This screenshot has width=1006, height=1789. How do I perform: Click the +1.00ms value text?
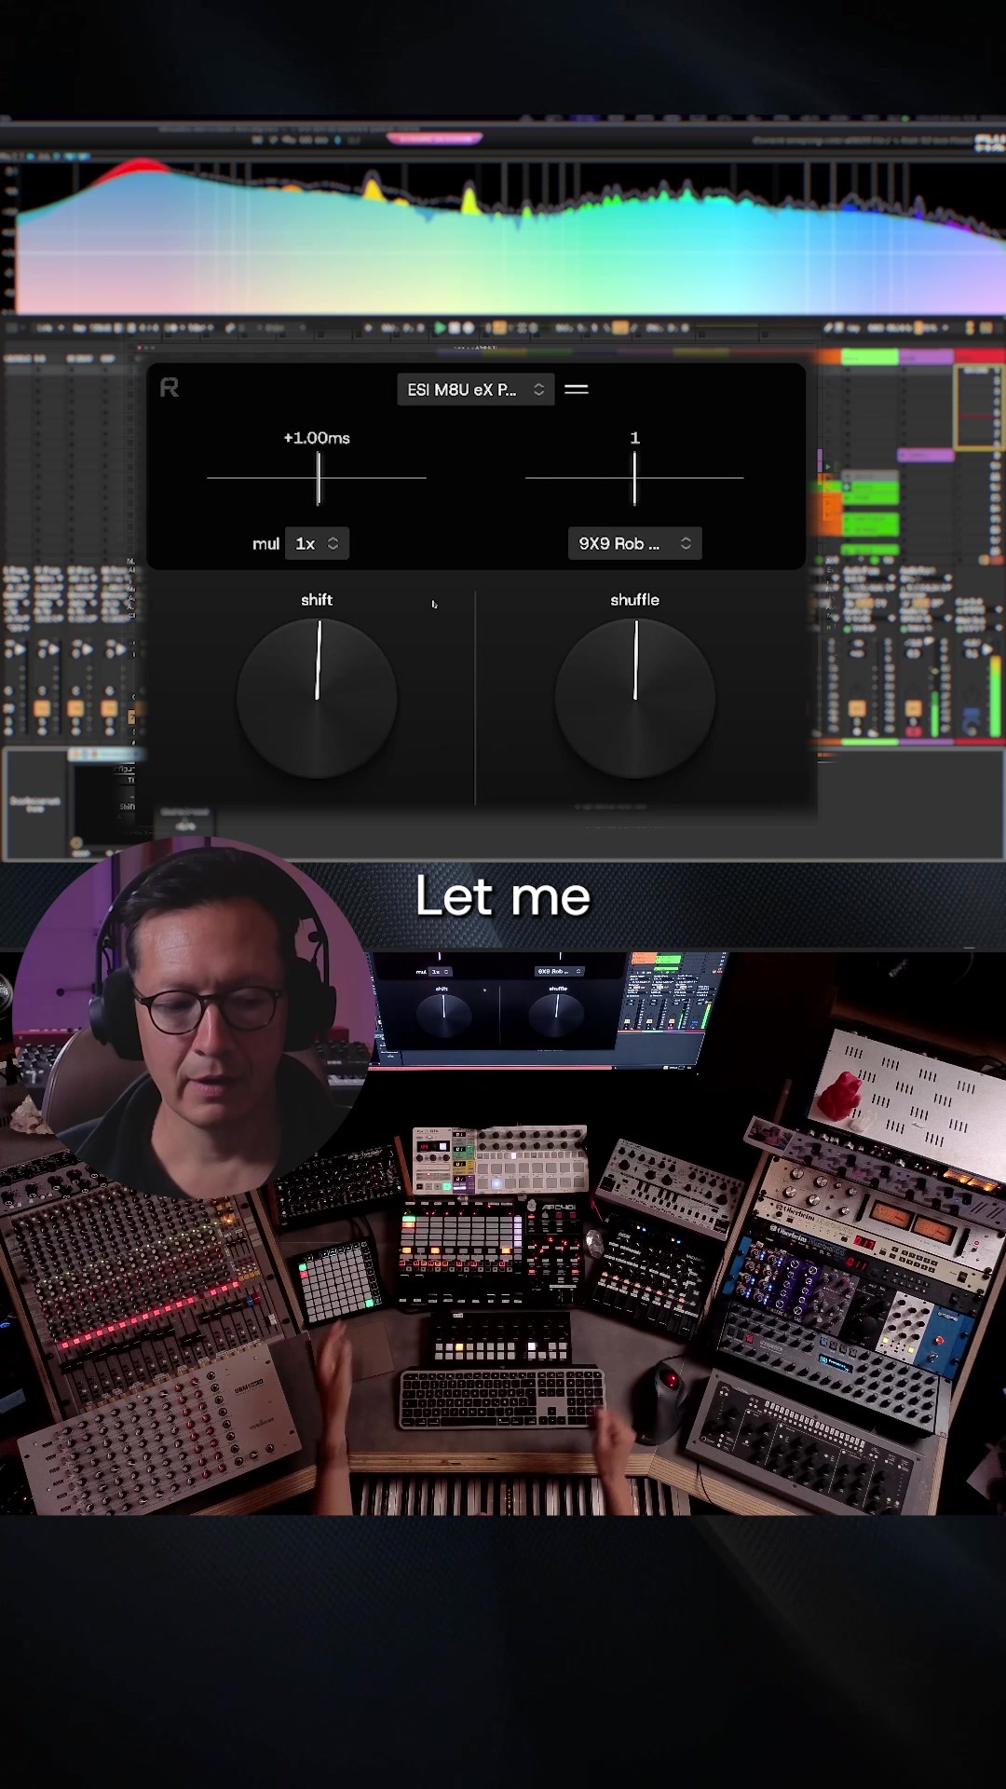317,438
